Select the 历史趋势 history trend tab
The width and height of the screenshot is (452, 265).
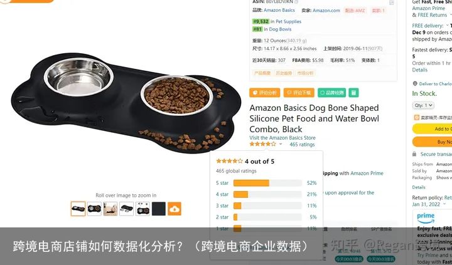tap(284, 73)
